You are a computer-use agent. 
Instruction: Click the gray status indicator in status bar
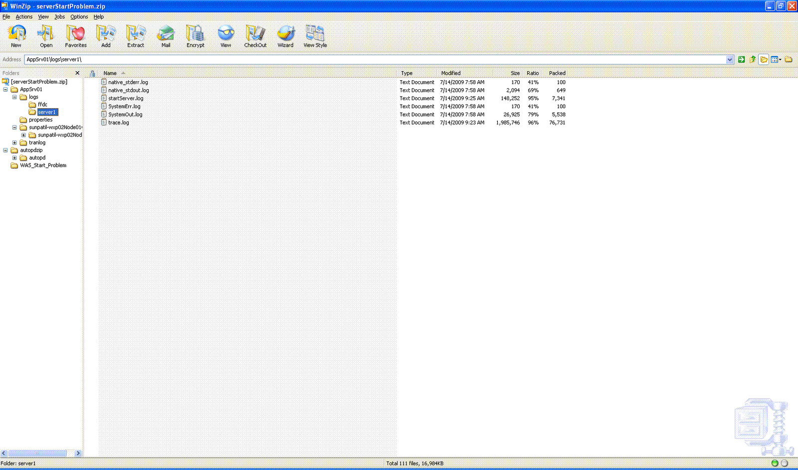pyautogui.click(x=785, y=463)
